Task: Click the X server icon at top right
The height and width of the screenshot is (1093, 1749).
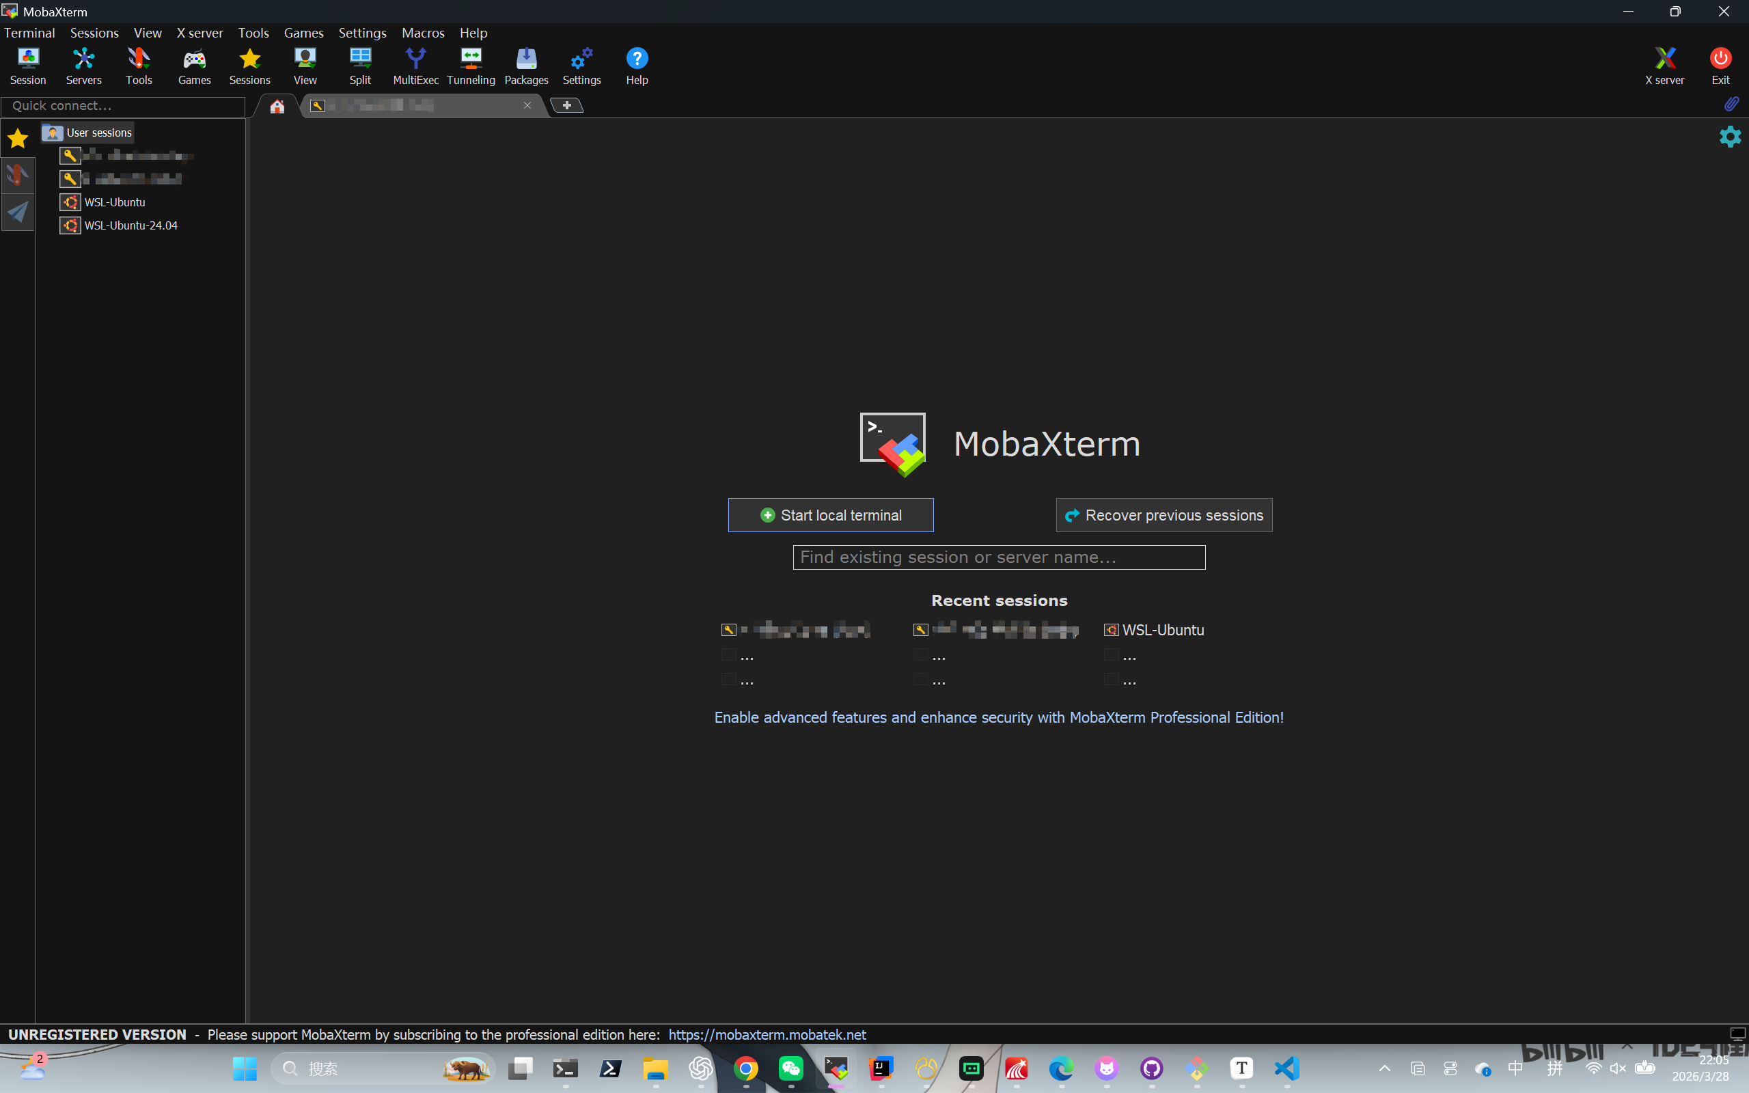Action: 1664,65
